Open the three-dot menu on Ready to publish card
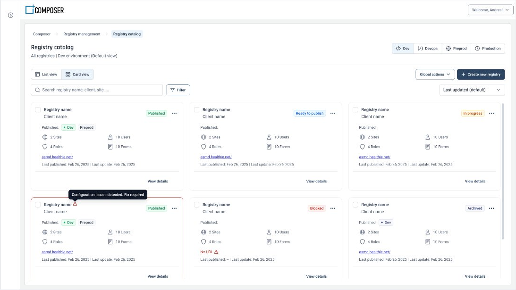 click(333, 113)
